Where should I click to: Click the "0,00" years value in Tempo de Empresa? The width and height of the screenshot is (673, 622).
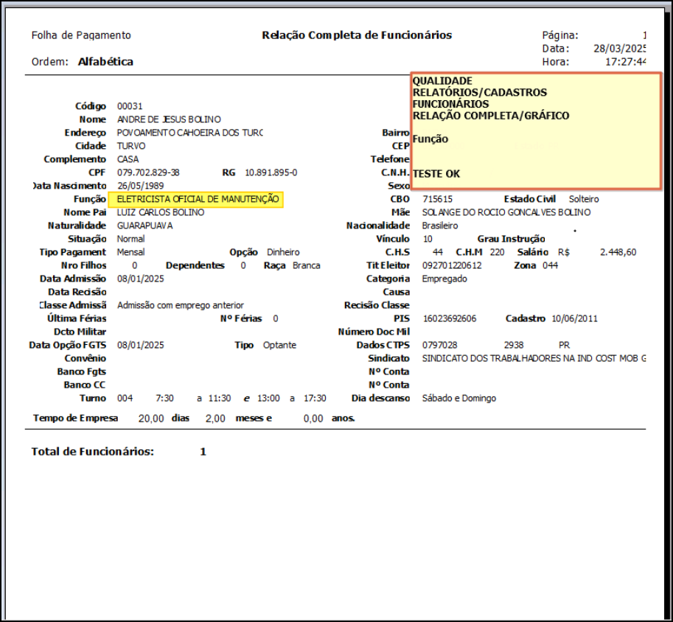tap(313, 419)
